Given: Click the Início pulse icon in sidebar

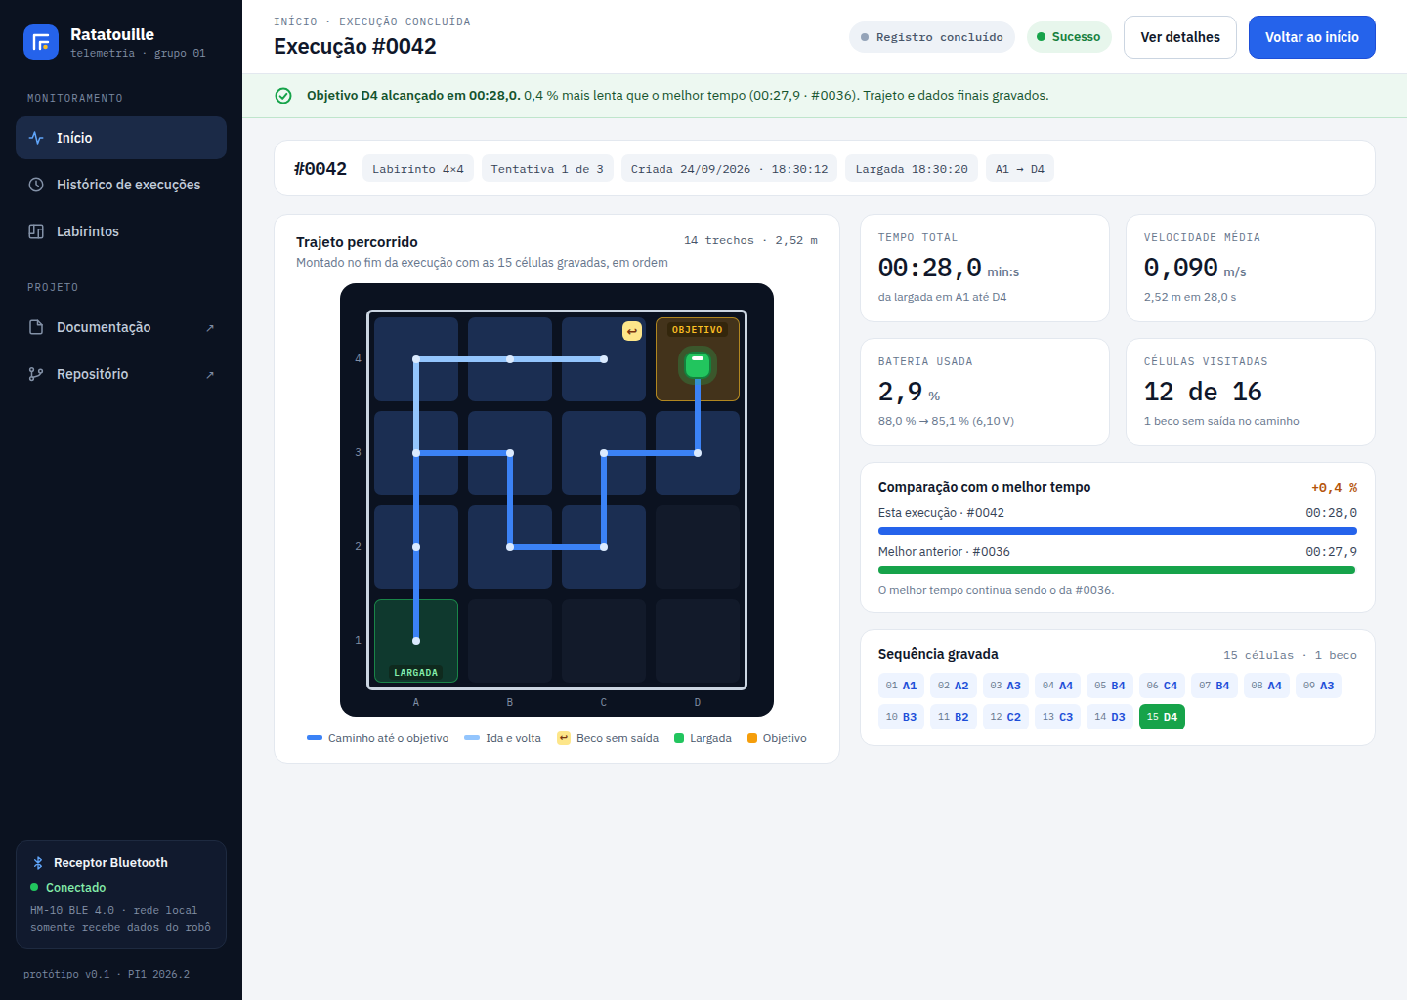Looking at the screenshot, I should [36, 138].
